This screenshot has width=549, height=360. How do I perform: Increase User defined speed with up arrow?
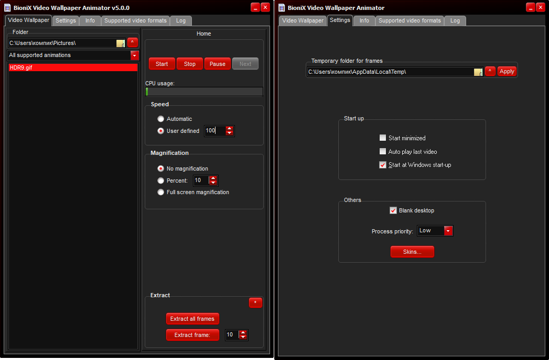[229, 128]
